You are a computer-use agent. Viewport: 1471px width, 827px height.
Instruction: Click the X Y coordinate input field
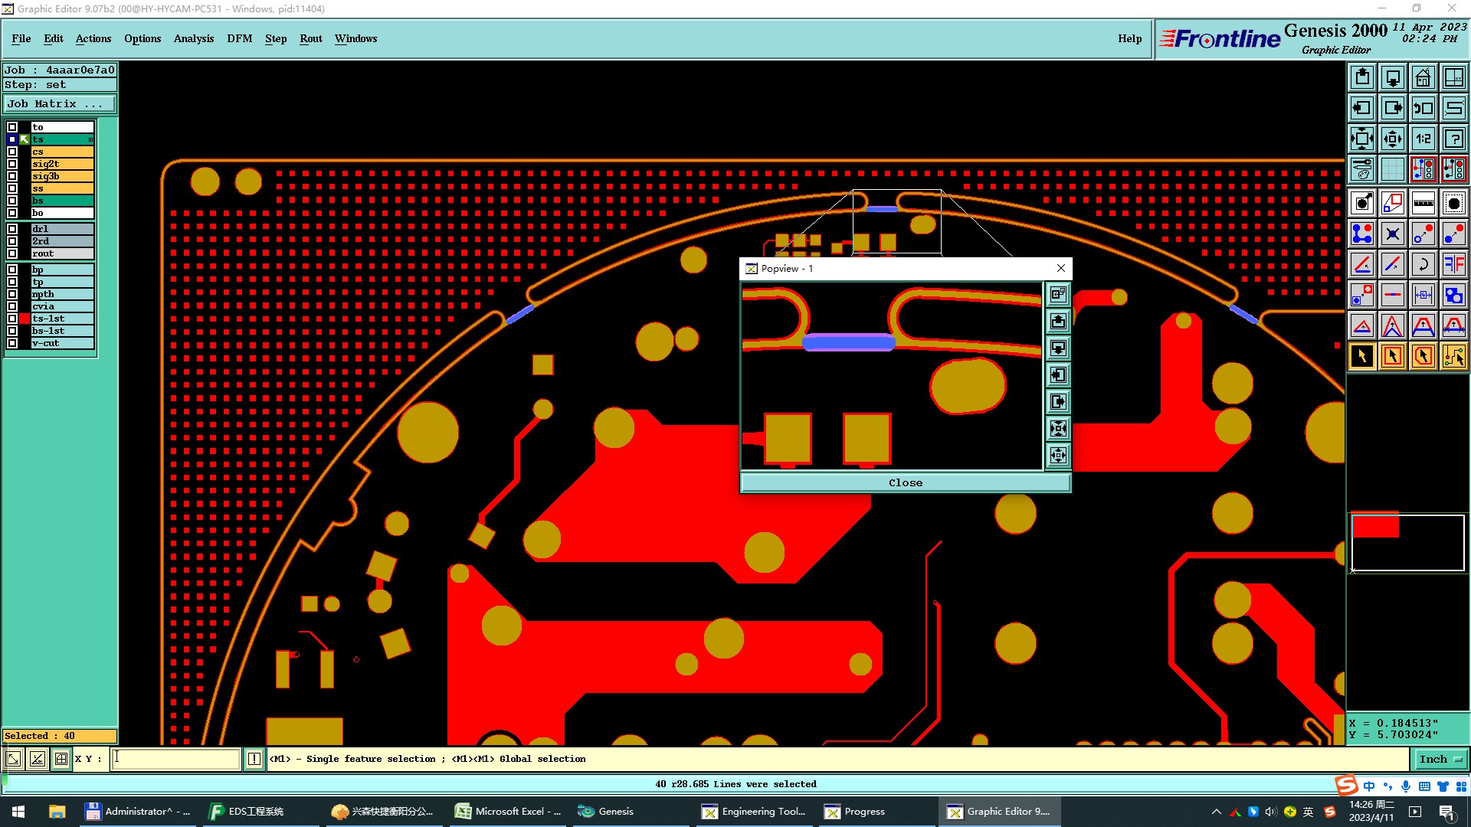click(x=176, y=759)
